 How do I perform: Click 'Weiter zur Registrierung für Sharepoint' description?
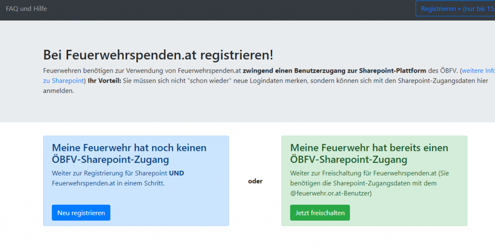[x=109, y=173]
